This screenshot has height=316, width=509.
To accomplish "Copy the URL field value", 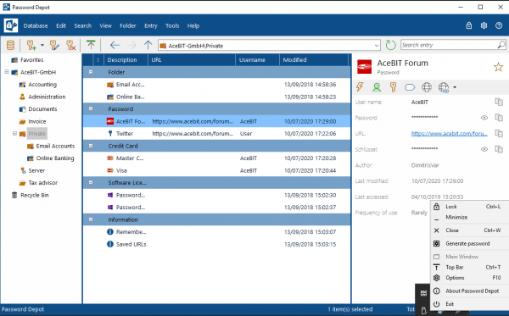I will 499,133.
